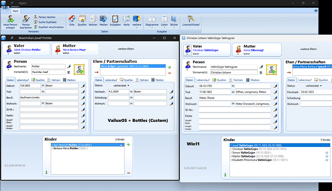Click the help question mark icon
Image resolution: width=332 pixels, height=191 pixels.
316,11
